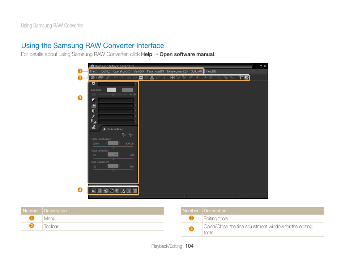This screenshot has width=345, height=260.
Task: Open white balance fine adjustment window icon
Action: (x=105, y=191)
